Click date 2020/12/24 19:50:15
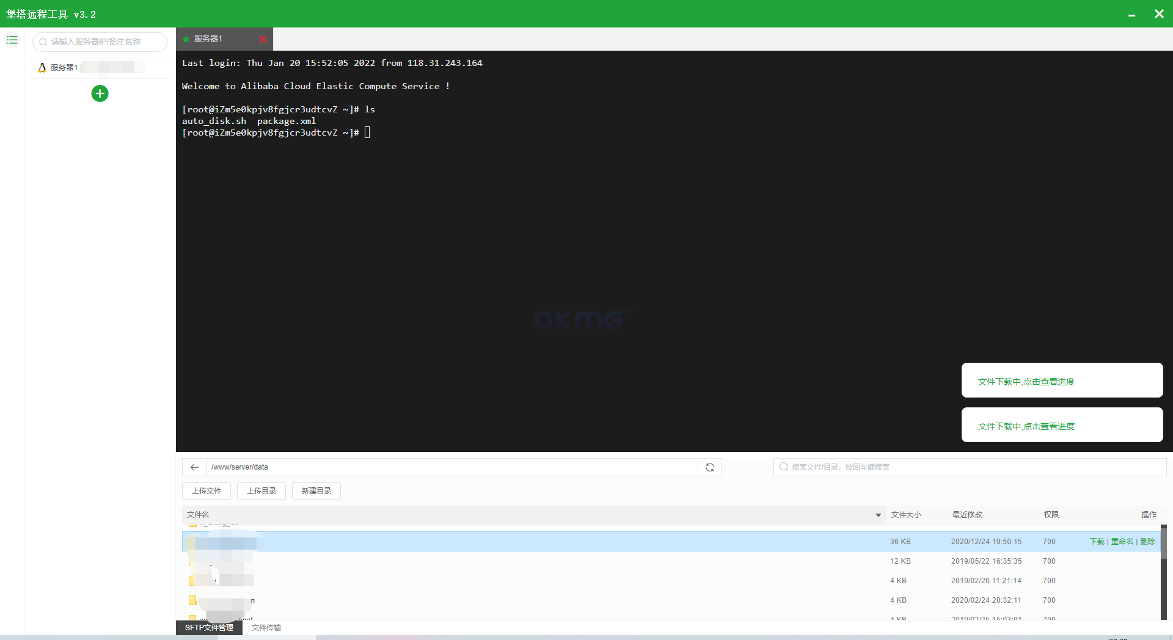The height and width of the screenshot is (640, 1173). pos(986,542)
